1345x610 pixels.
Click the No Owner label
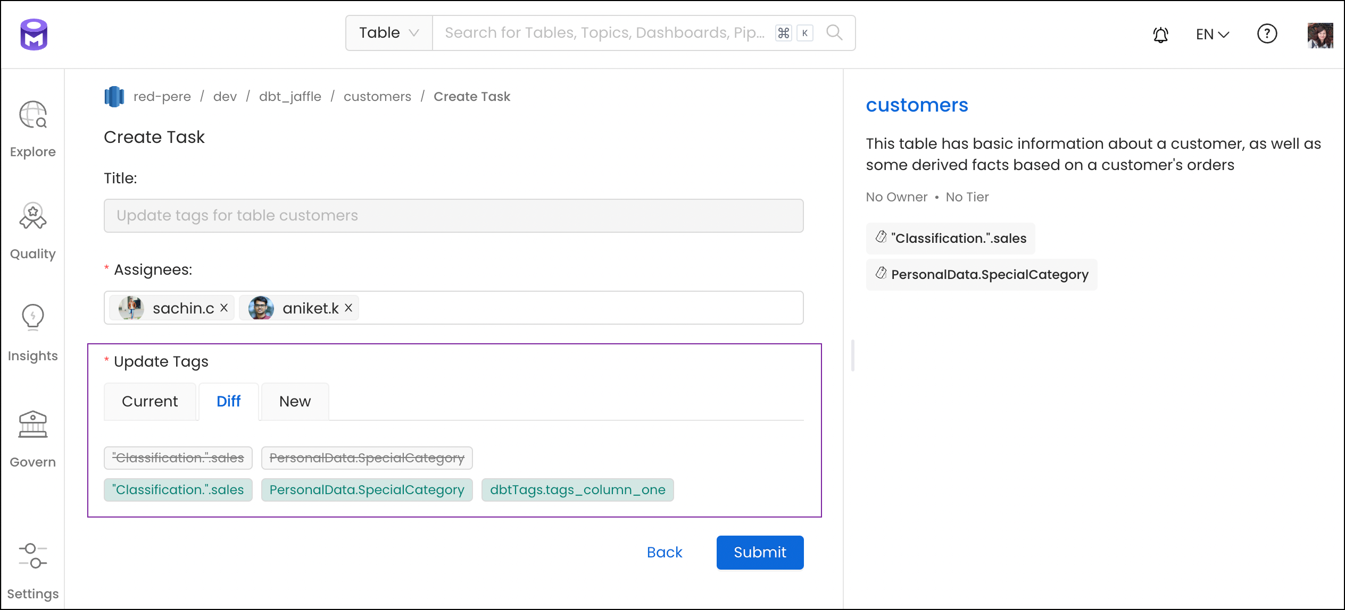point(896,197)
